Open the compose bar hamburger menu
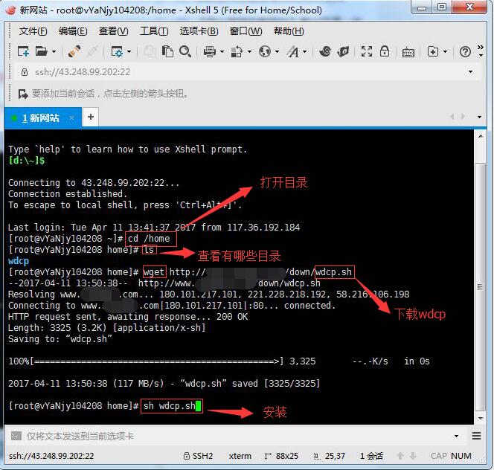 476,436
